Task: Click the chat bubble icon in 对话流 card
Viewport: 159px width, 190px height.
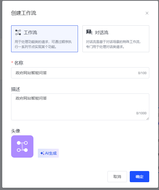Action: [89, 32]
